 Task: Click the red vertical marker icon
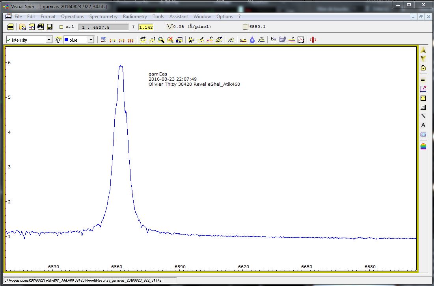[x=313, y=40]
